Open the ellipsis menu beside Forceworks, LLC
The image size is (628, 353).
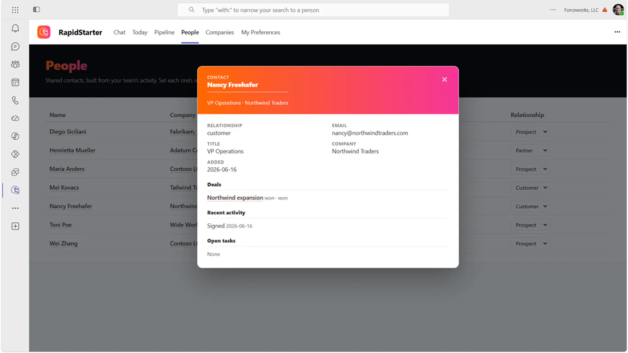[x=553, y=10]
